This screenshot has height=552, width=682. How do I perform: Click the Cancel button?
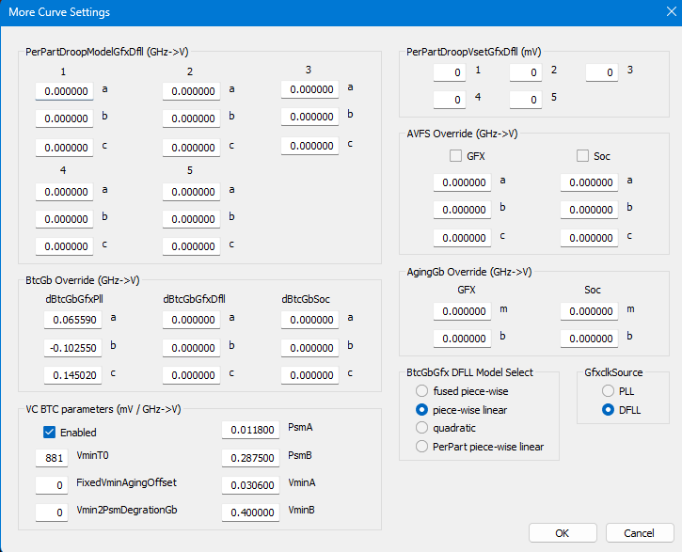tap(640, 533)
